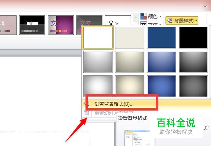
Task: Click the theme fonts icon below 颜色
Action: [144, 23]
